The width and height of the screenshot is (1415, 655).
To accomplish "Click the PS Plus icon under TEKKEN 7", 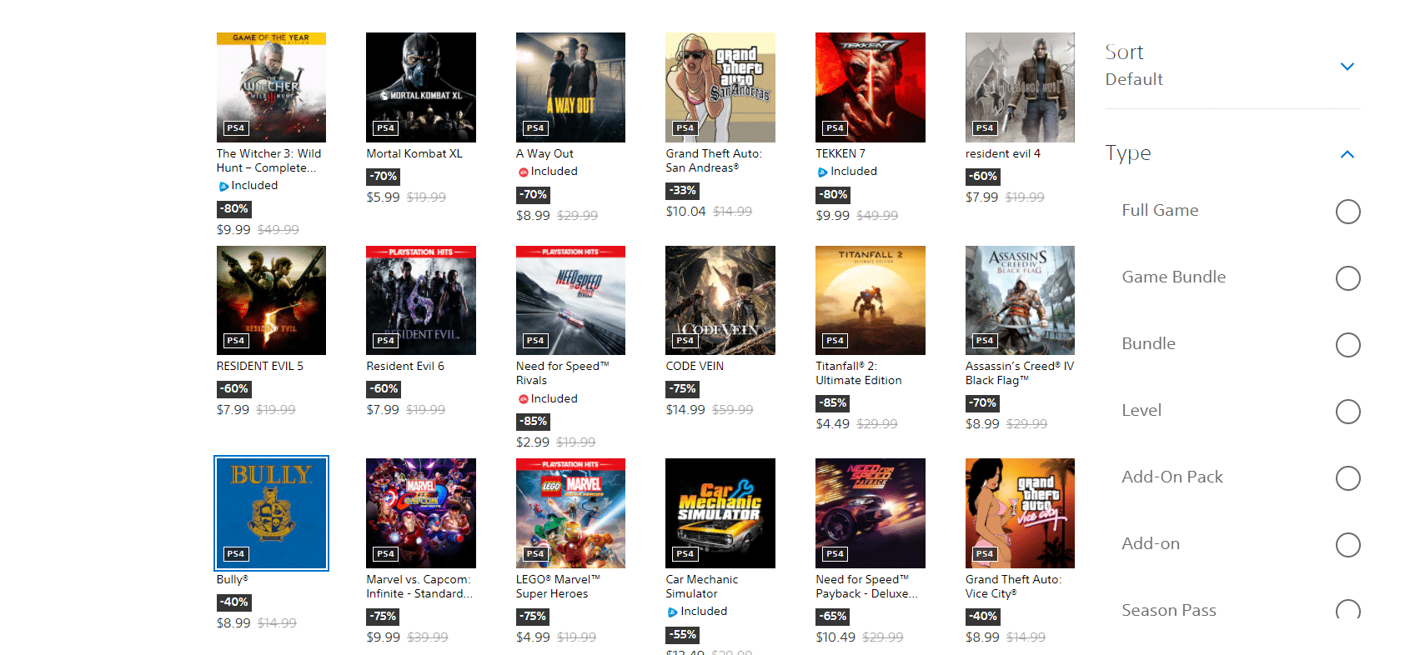I will pyautogui.click(x=823, y=172).
